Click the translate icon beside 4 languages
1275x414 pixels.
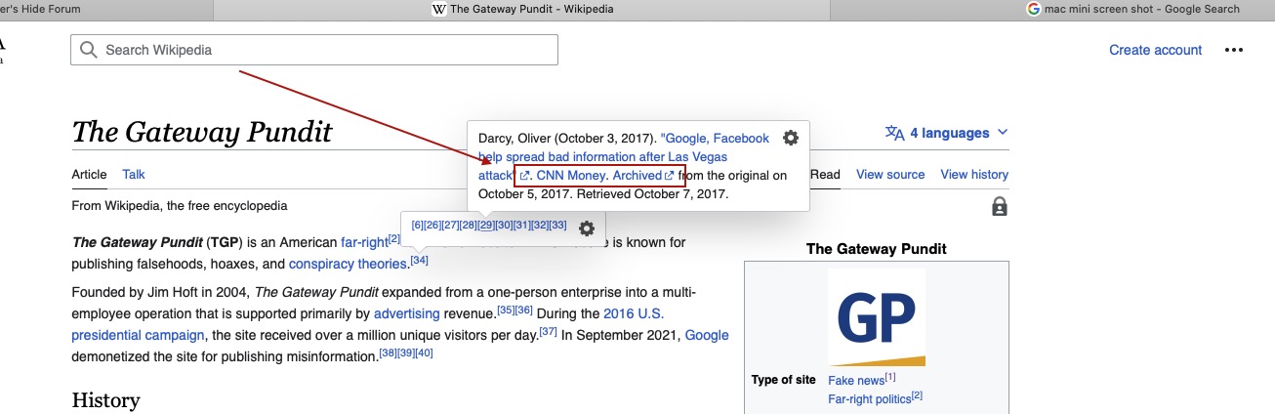coord(894,133)
